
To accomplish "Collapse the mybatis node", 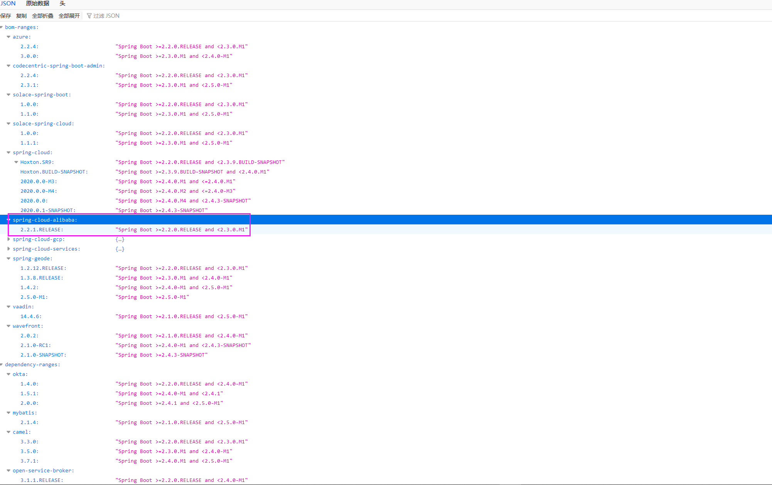I will [x=8, y=413].
